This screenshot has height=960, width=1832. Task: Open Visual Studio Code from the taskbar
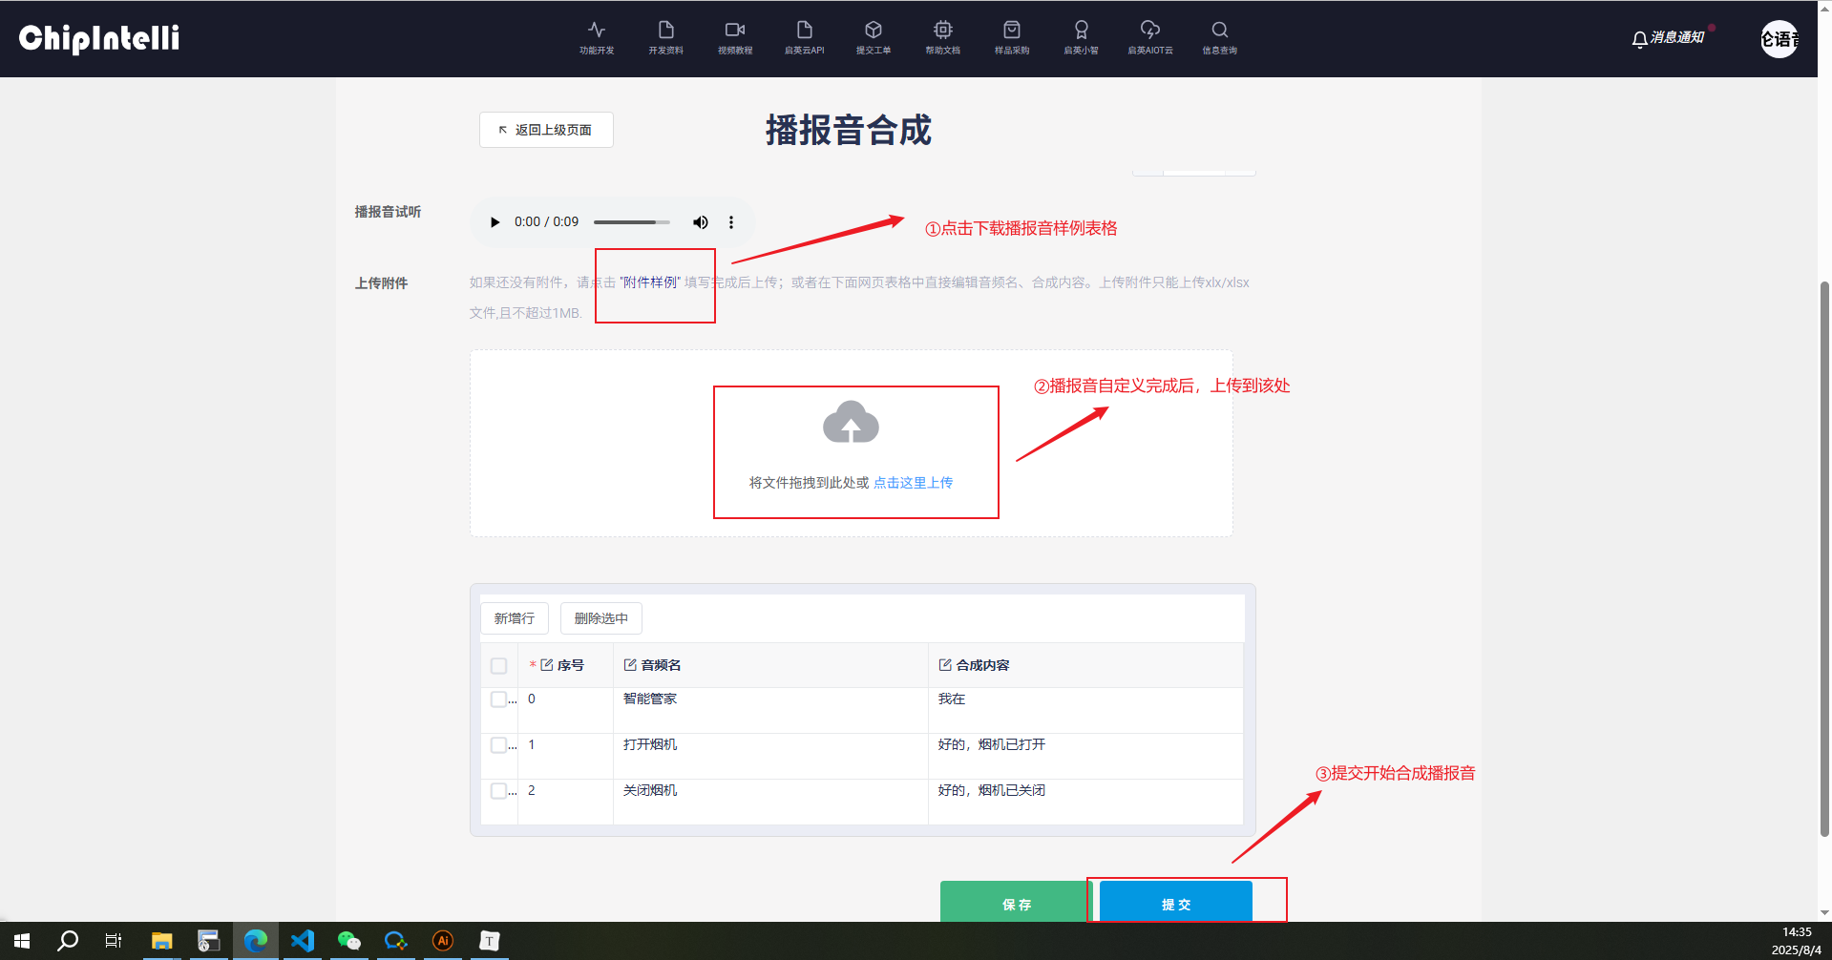(x=303, y=941)
